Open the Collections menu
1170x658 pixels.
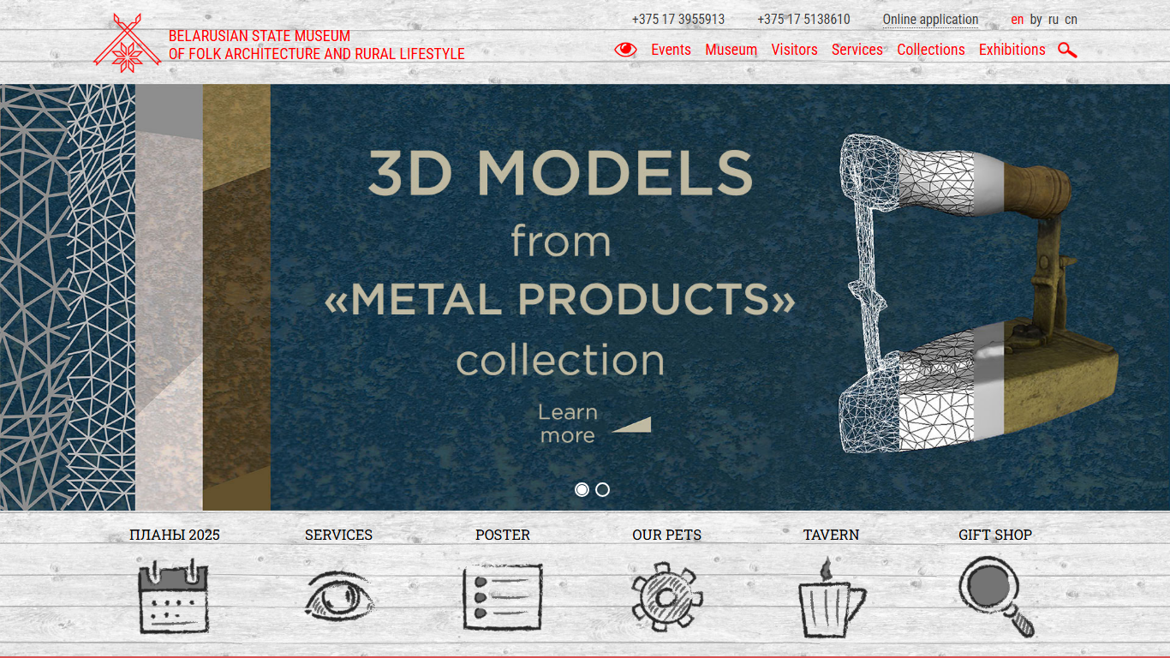931,50
